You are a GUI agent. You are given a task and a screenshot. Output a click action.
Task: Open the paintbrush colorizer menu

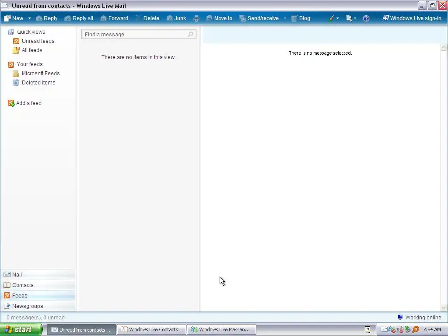(333, 18)
